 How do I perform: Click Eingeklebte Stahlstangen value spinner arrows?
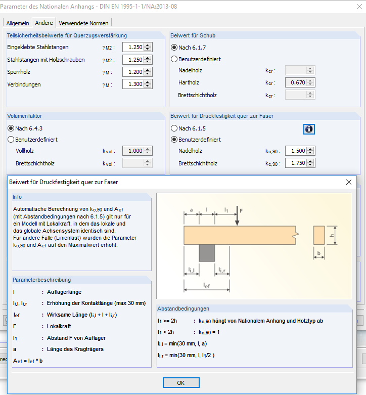148,48
